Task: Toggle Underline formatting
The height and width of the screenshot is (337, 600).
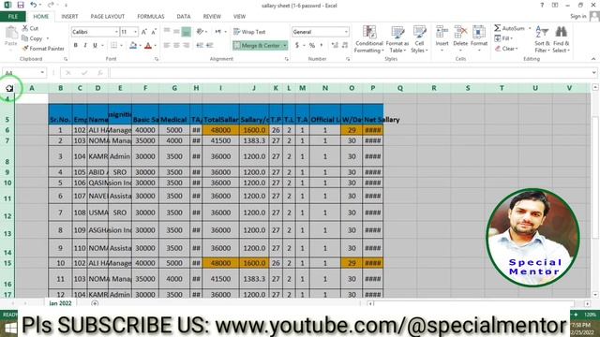Action: coord(95,46)
